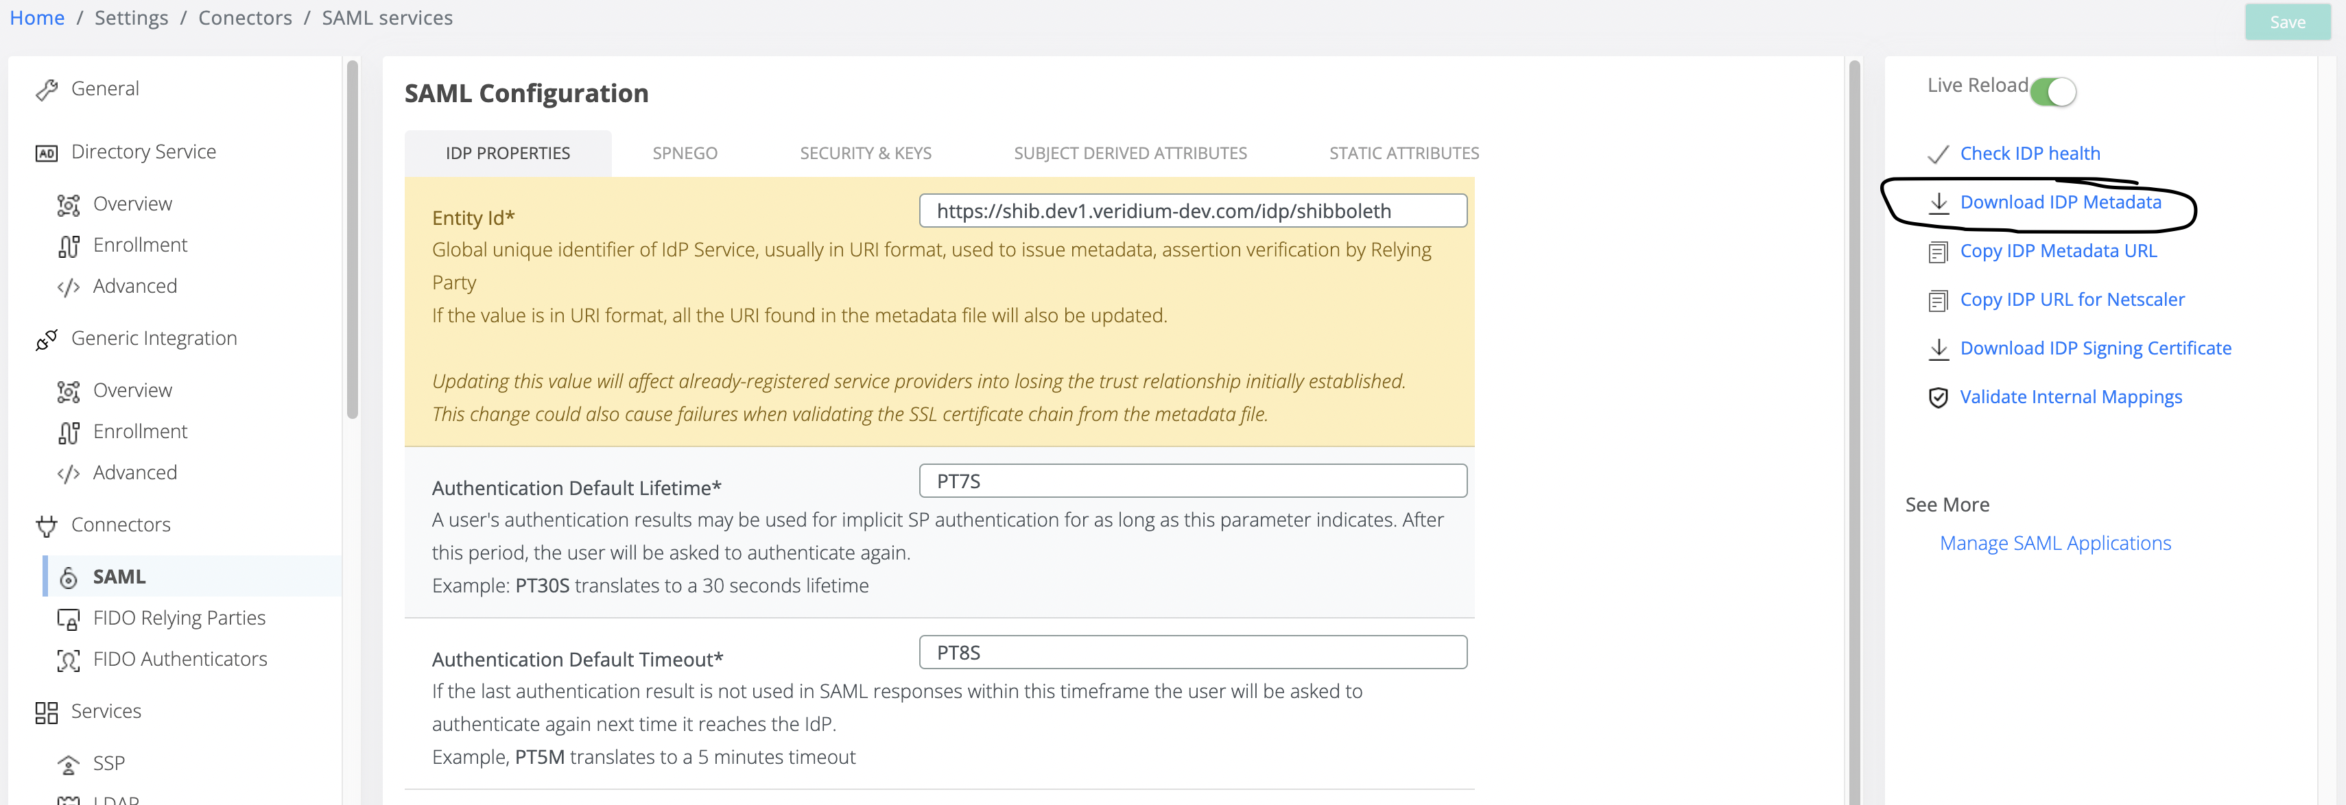Click the Entity Id input field

tap(1192, 211)
